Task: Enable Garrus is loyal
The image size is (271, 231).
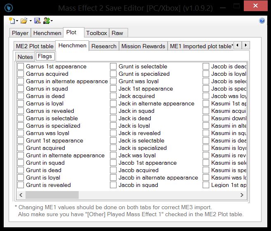Action: pyautogui.click(x=21, y=103)
